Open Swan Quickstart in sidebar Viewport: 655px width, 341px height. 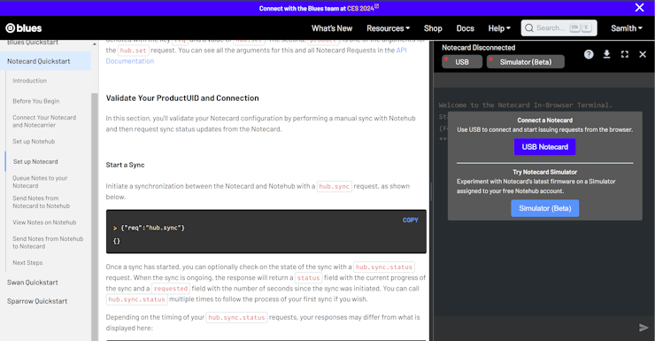[x=33, y=283]
